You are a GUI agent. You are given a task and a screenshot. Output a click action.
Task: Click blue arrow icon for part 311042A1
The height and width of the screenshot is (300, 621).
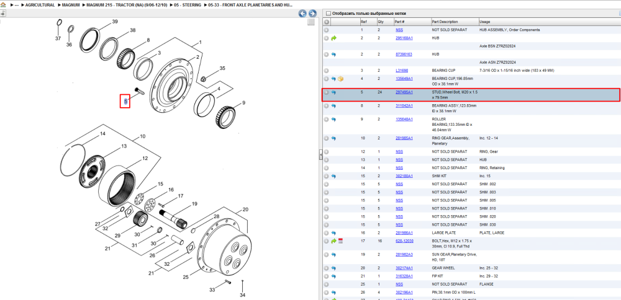pos(333,106)
